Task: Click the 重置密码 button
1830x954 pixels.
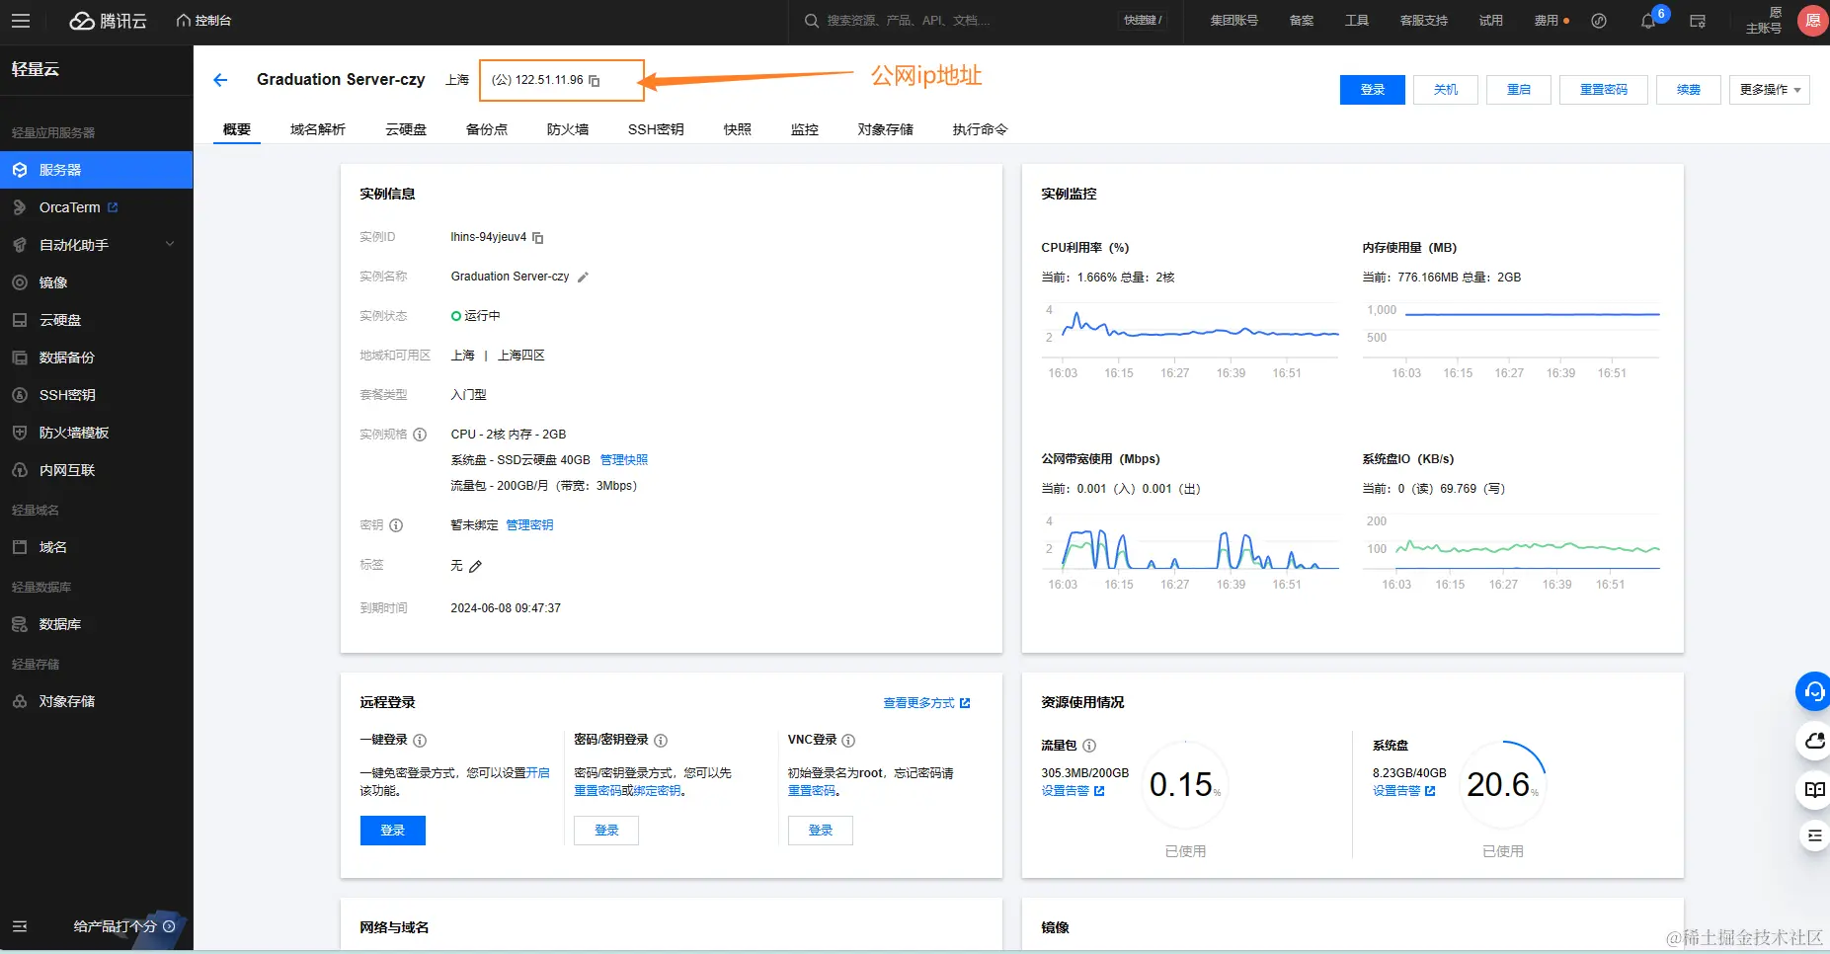Action: (x=1604, y=90)
